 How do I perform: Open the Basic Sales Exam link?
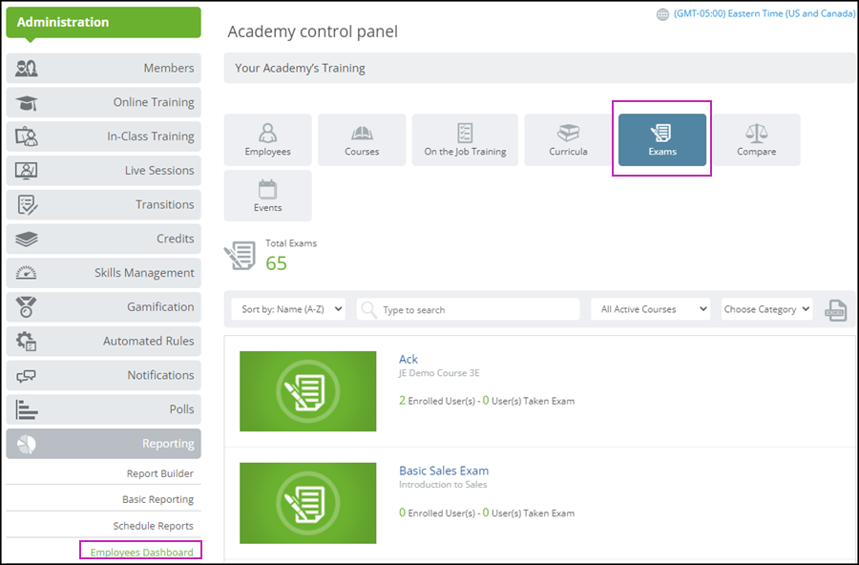coord(444,471)
